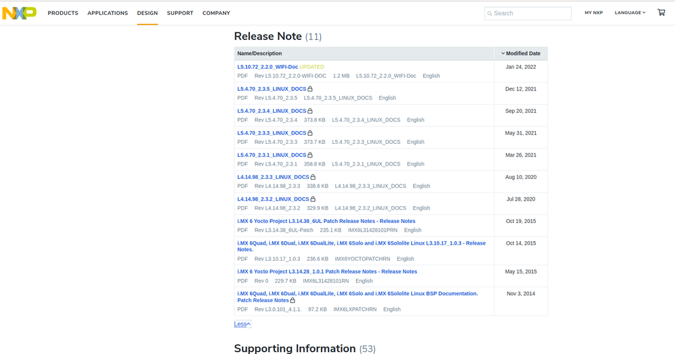Open the Applications menu

tap(107, 13)
